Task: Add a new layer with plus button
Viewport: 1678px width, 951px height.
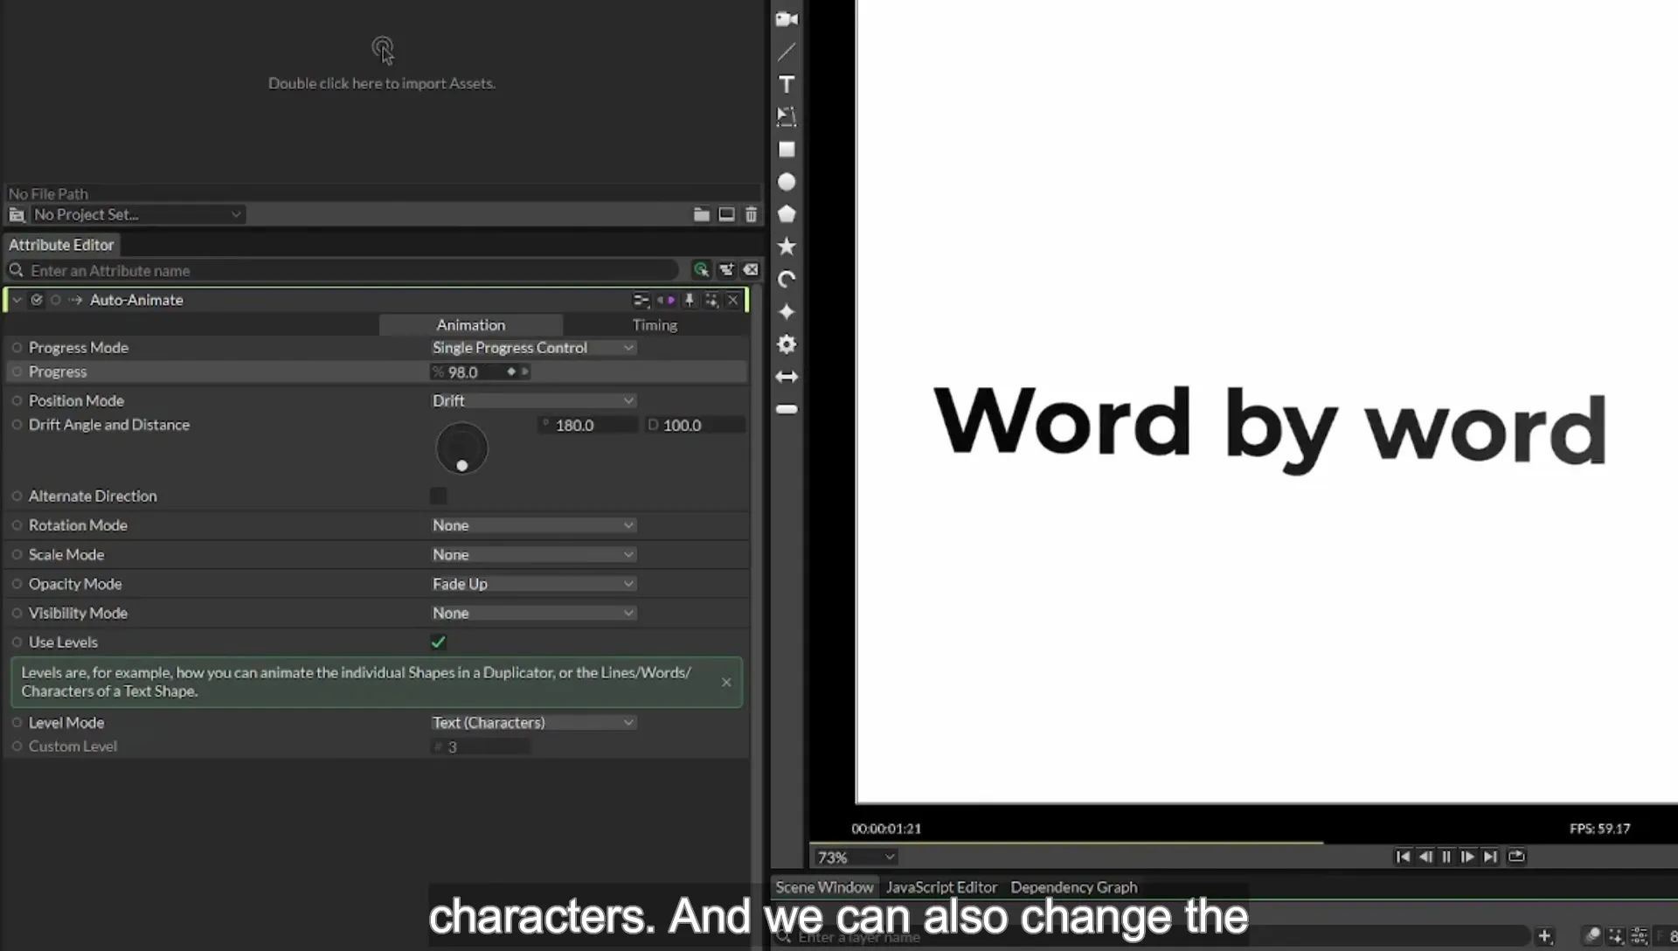Action: click(1544, 936)
